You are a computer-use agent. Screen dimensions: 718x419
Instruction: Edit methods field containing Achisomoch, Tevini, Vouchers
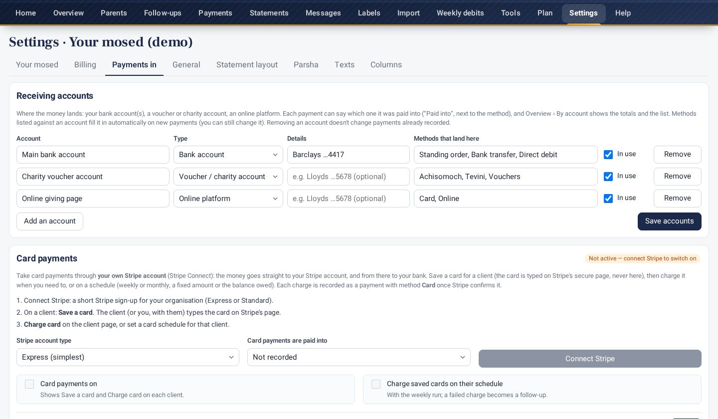(506, 177)
